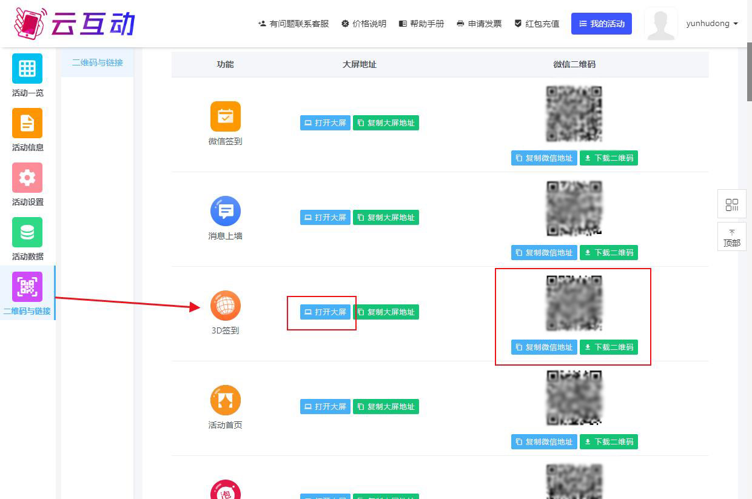752x499 pixels.
Task: Open 活动数据 database icon in sidebar
Action: [27, 232]
